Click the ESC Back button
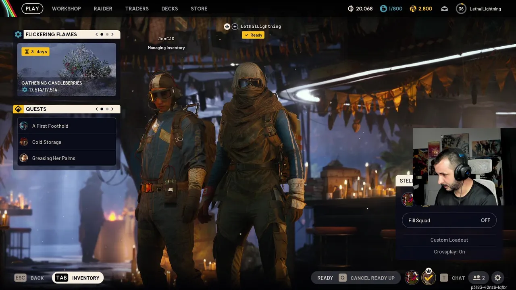Viewport: 516px width, 290px height. coord(29,278)
